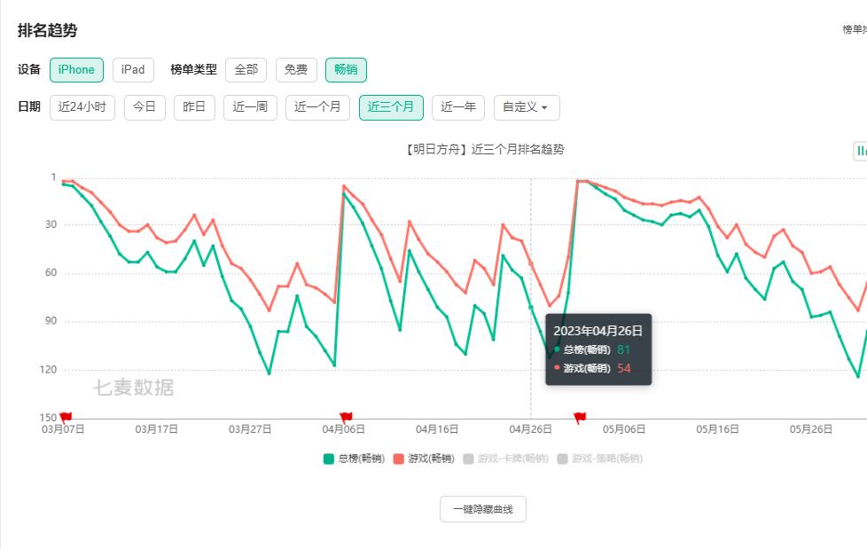The width and height of the screenshot is (867, 549).
Task: Select the 免费 chart type
Action: click(x=296, y=70)
